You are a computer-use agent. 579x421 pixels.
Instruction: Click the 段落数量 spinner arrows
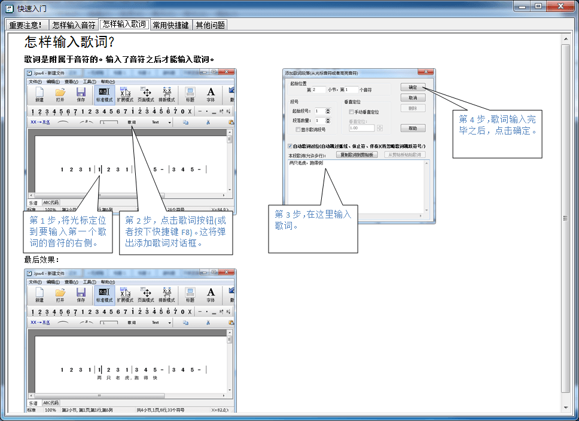[327, 120]
